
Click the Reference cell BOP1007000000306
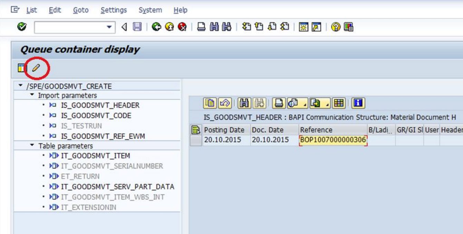333,140
